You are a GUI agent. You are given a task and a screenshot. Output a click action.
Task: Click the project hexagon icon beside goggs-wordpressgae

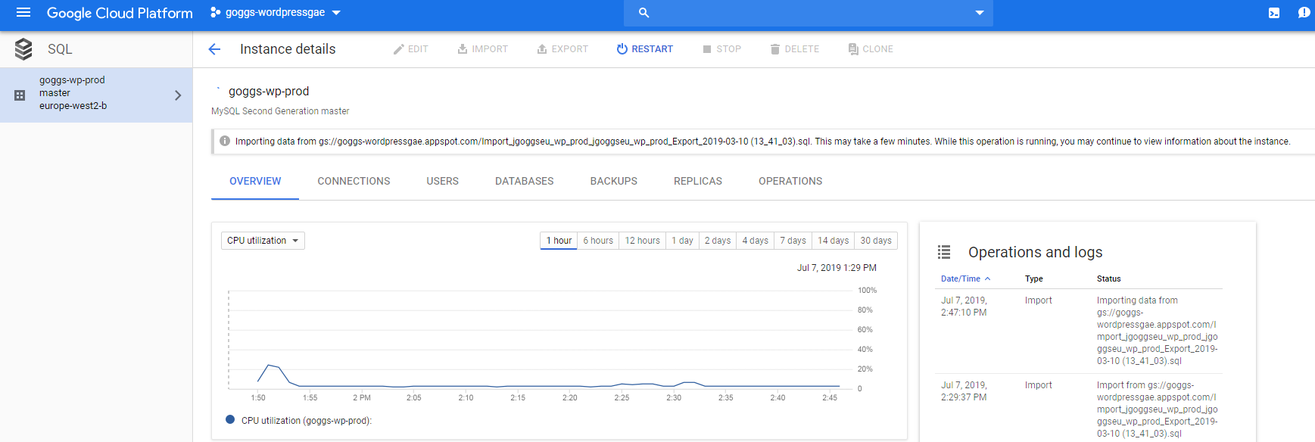[216, 12]
